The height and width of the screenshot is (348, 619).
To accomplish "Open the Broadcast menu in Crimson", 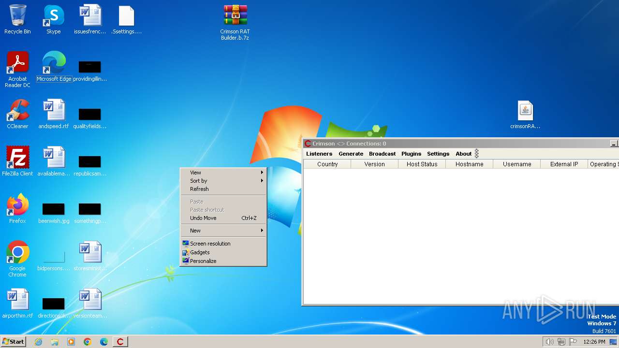I will point(383,154).
